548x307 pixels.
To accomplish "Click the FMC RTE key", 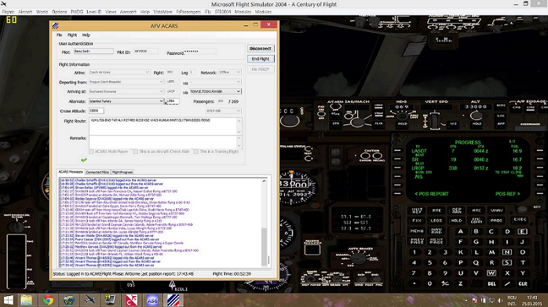I will 436,210.
